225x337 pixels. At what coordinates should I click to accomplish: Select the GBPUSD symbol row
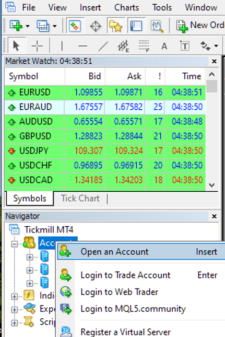(x=105, y=136)
